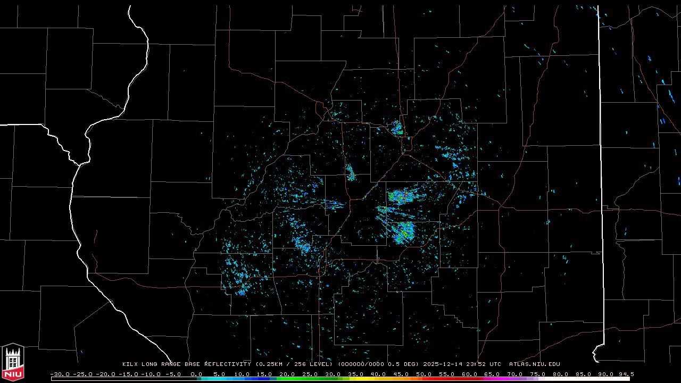Click the KILX Long Range Base Reflectivity title
Screen dimensions: 681x383
187,364
